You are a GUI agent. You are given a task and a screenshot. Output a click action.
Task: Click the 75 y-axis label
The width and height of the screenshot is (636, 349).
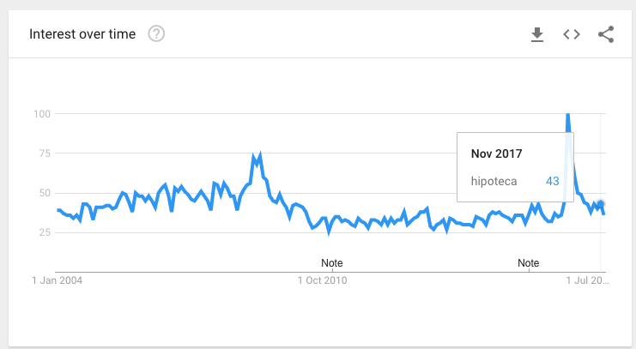(x=45, y=153)
